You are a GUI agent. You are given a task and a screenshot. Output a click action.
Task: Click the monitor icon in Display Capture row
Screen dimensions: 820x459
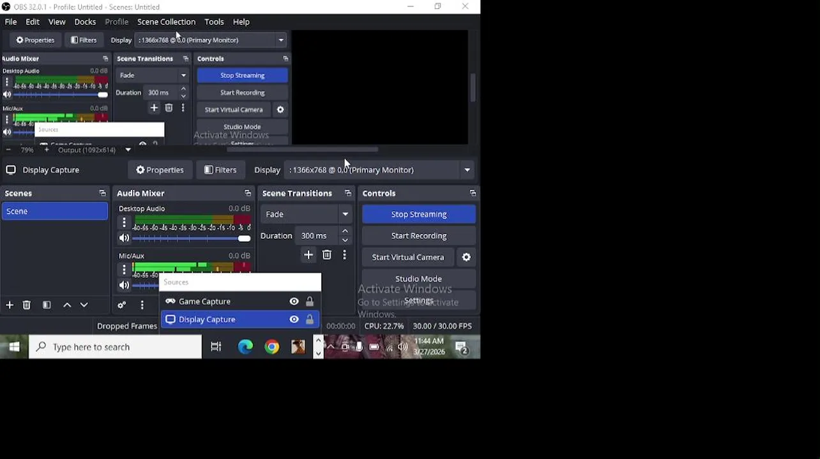[x=171, y=319]
